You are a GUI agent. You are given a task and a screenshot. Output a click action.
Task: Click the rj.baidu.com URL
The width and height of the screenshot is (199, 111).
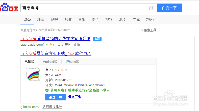click(30, 107)
